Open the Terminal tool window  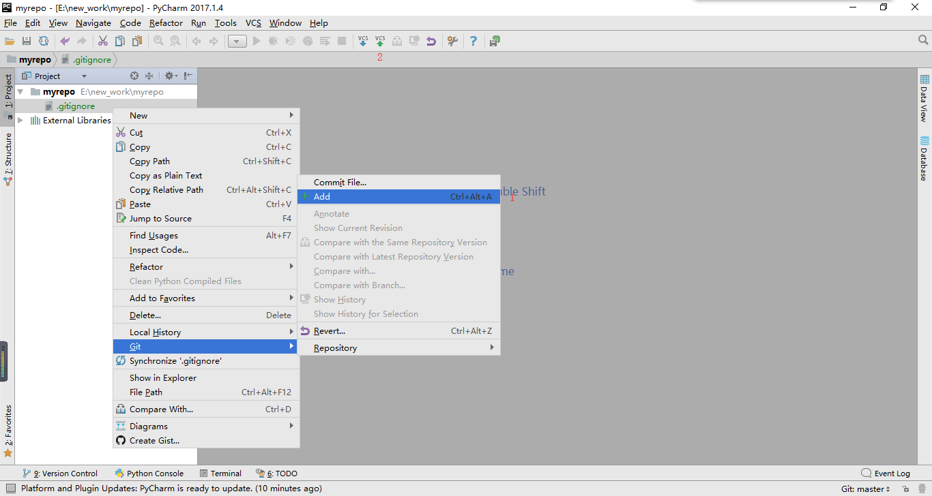220,474
